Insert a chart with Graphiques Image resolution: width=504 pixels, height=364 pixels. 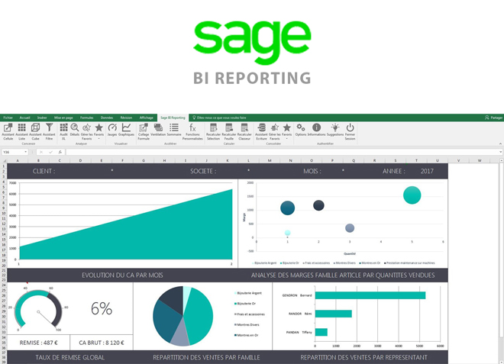click(x=126, y=130)
